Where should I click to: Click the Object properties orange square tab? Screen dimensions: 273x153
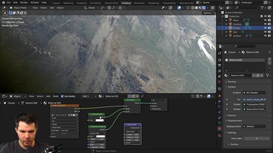[x=220, y=96]
